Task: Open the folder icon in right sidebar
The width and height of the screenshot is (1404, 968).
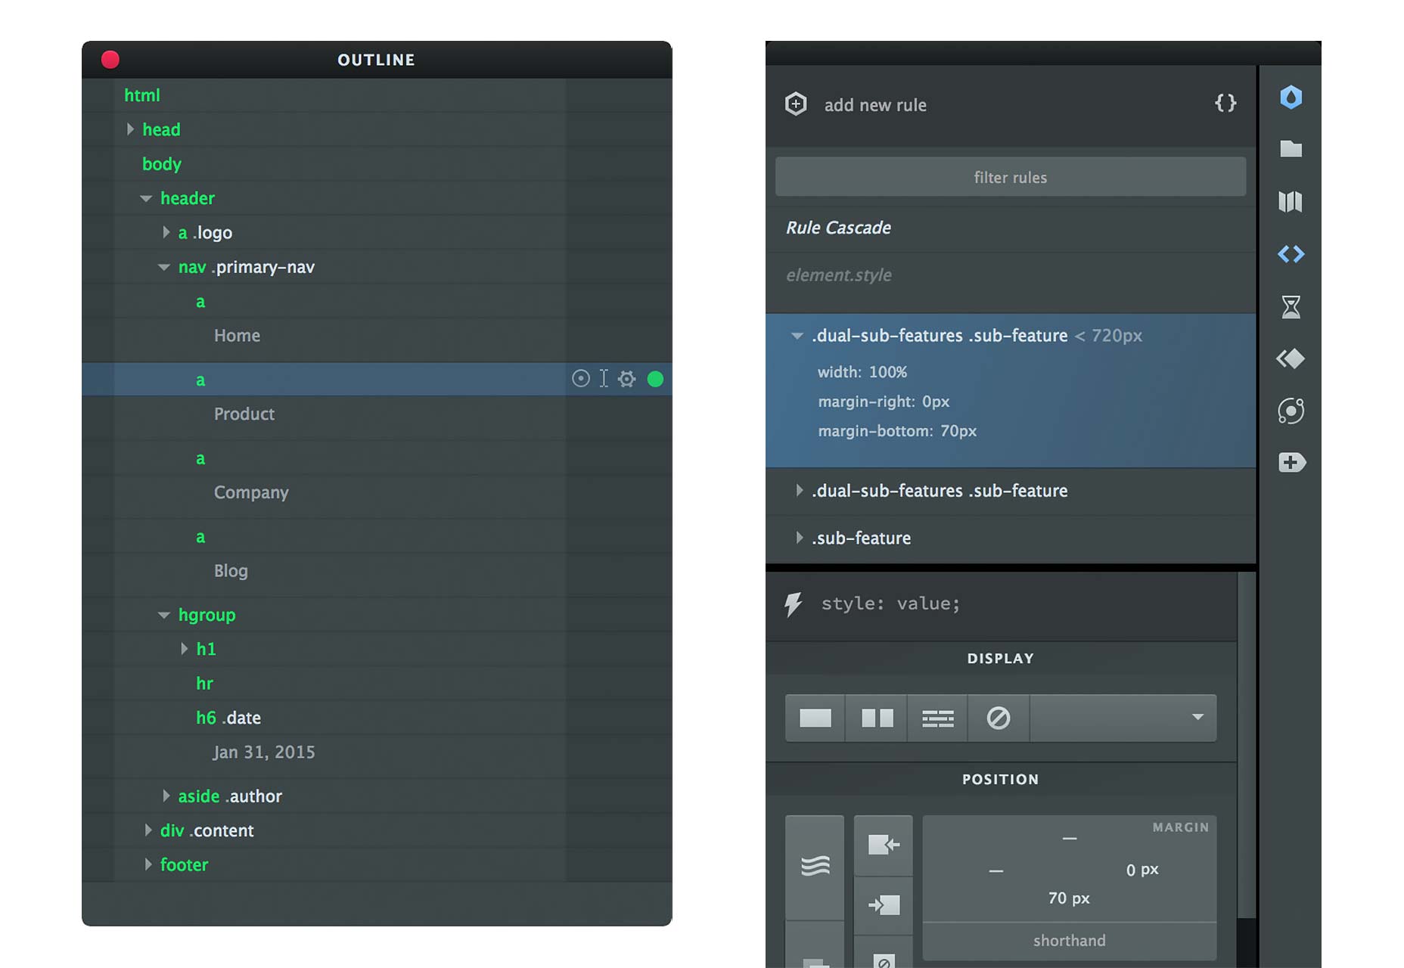Action: [x=1291, y=148]
